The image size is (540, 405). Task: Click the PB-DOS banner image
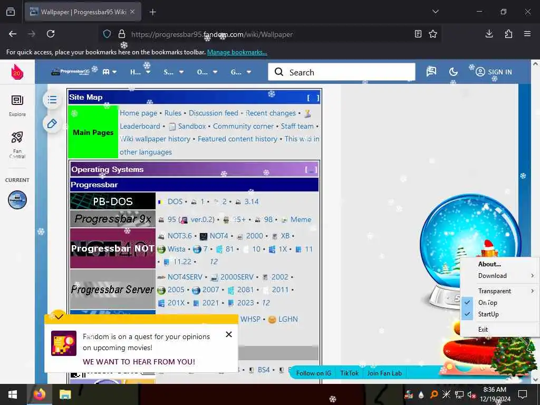point(113,201)
